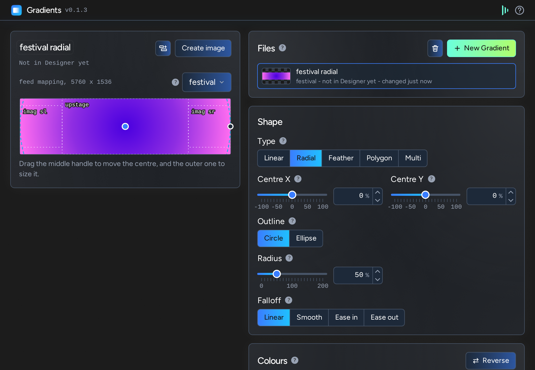Select Radial gradient type
Screen dimensions: 535x370
point(306,158)
